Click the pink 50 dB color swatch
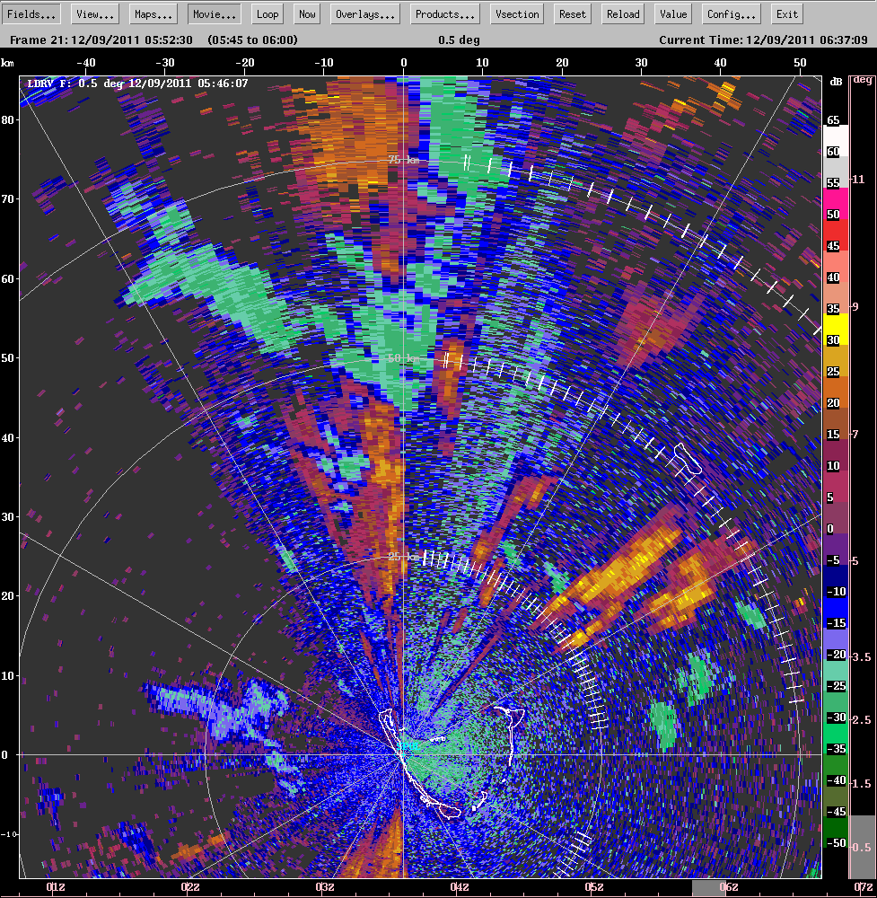877x898 pixels. (835, 203)
